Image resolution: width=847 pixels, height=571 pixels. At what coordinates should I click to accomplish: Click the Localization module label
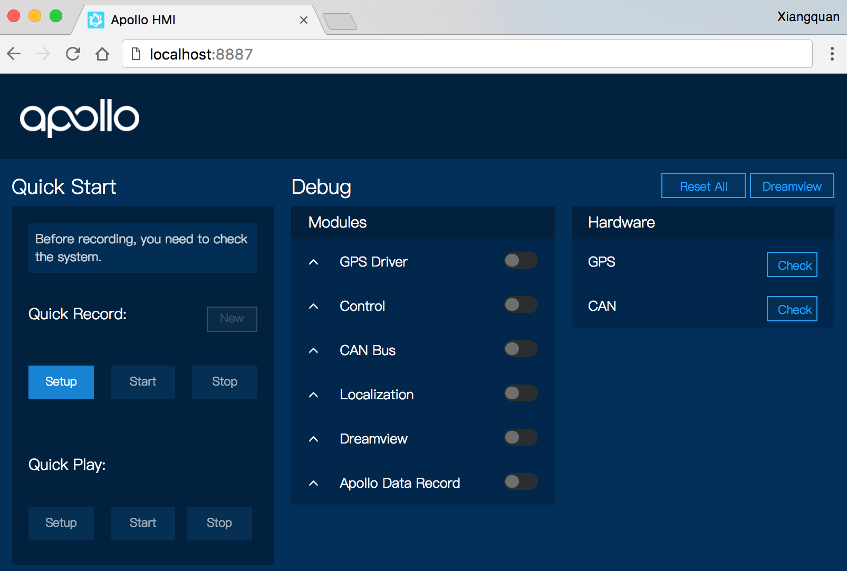pyautogui.click(x=377, y=395)
